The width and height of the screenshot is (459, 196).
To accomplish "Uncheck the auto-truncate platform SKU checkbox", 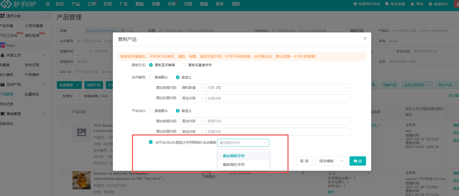I will (151, 142).
